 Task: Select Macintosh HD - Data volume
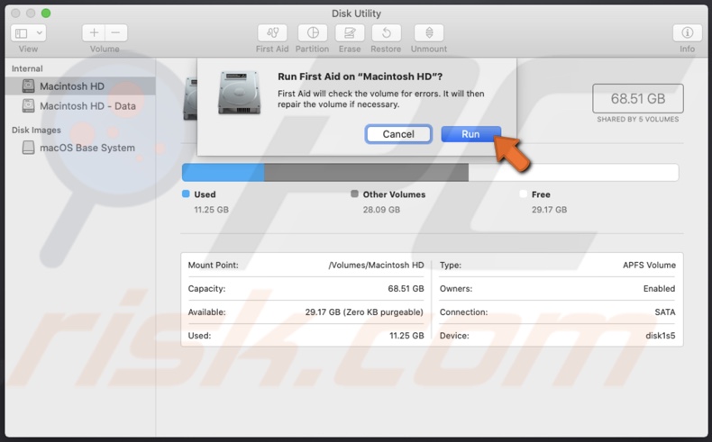point(80,106)
